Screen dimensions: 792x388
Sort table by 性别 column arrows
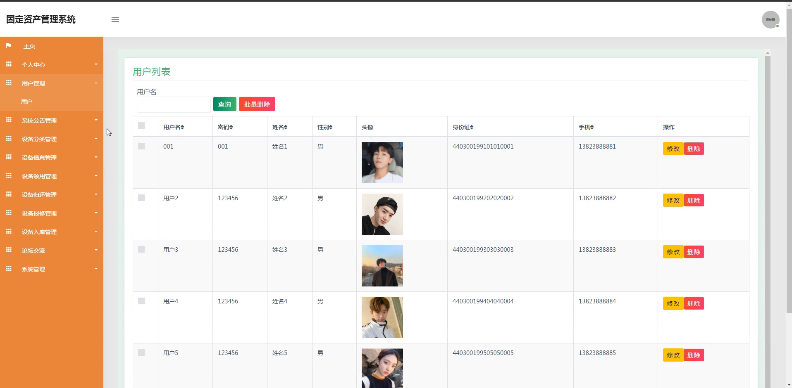(x=331, y=127)
